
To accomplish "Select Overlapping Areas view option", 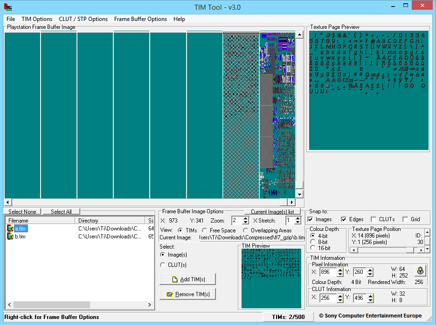I will (x=245, y=230).
